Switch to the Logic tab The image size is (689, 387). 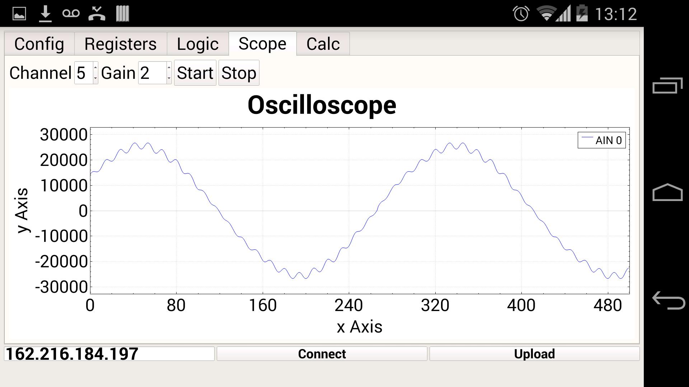click(x=198, y=44)
